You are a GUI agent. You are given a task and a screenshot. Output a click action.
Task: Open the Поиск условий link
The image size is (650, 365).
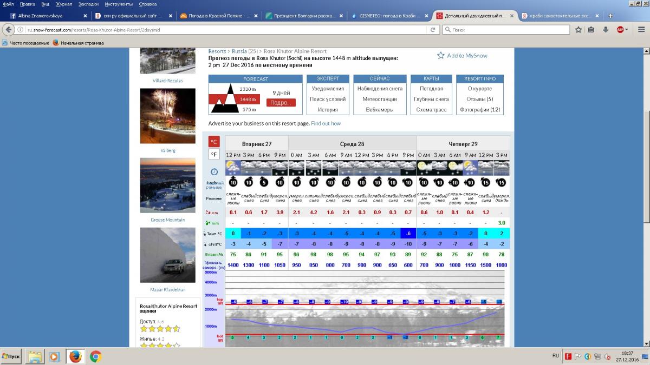328,99
